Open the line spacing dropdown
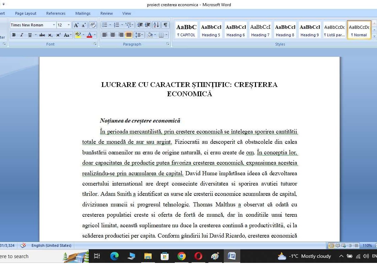377x266 pixels. point(142,35)
